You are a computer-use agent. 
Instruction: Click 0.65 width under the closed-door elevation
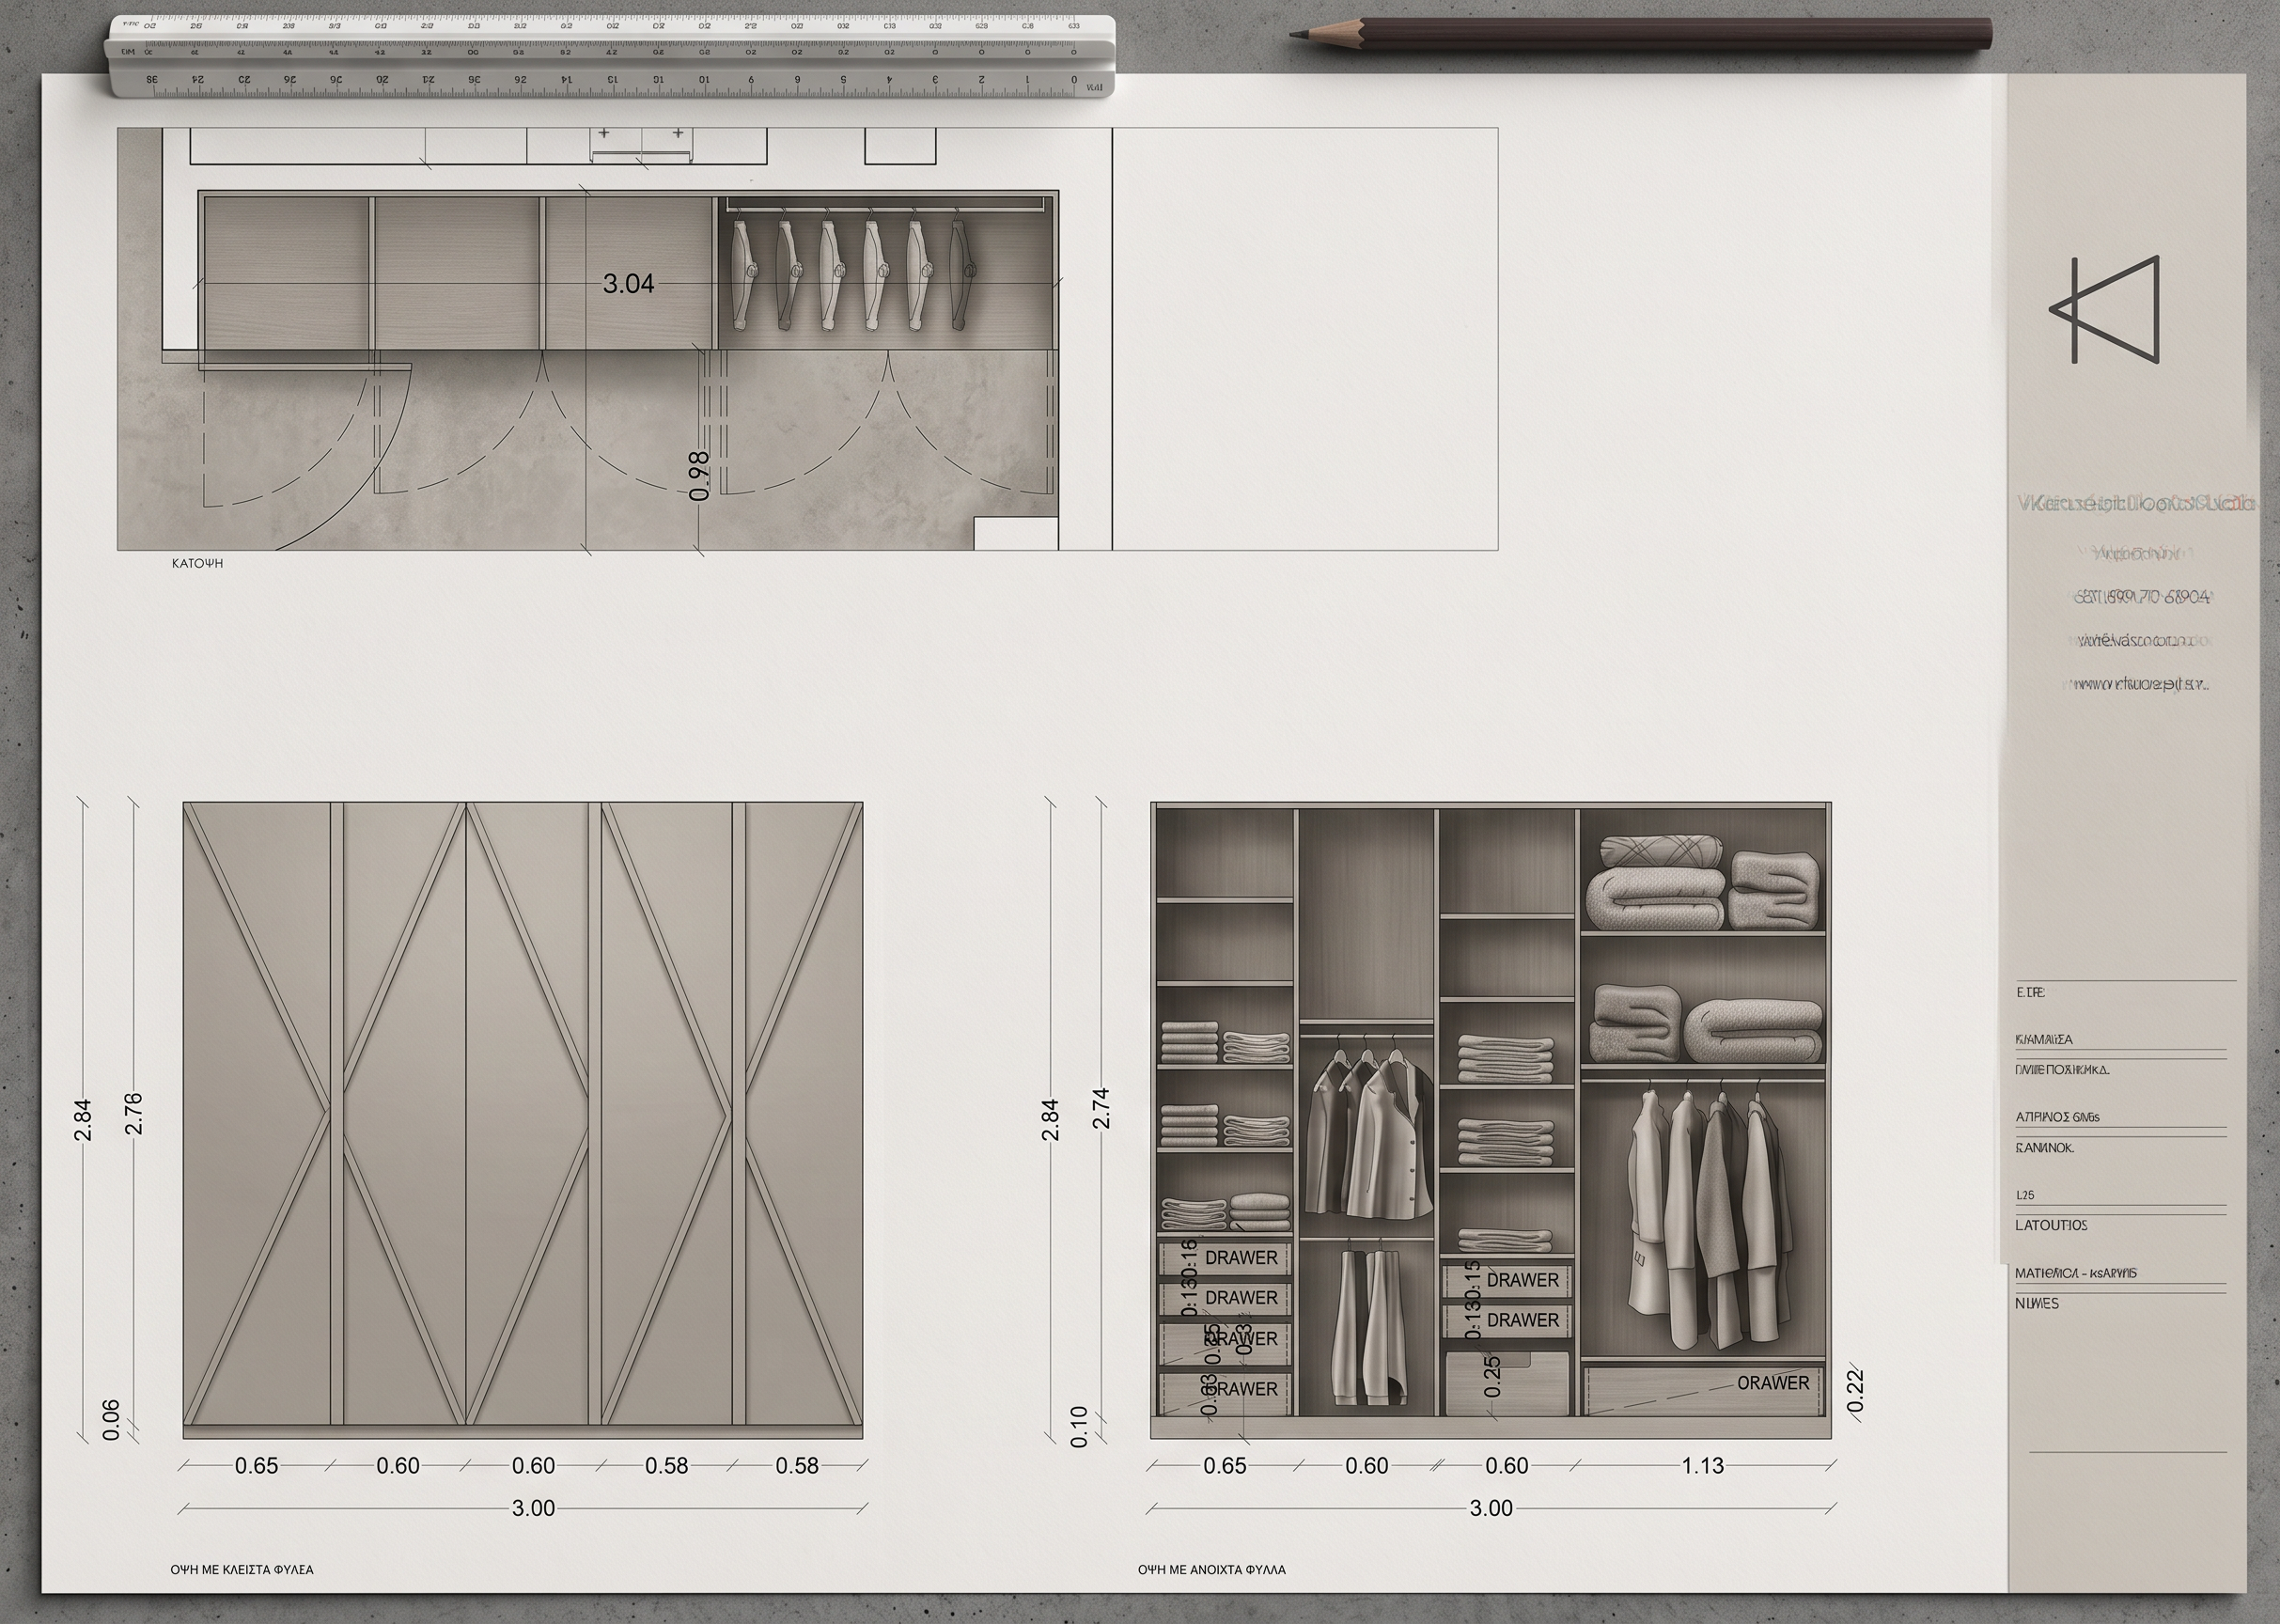pos(256,1466)
